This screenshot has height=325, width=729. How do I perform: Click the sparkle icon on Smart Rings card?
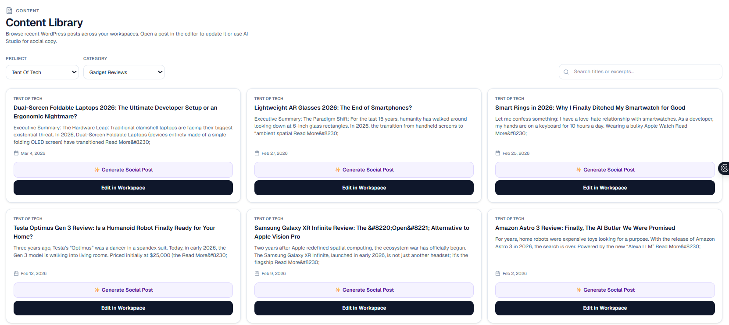[x=579, y=170]
